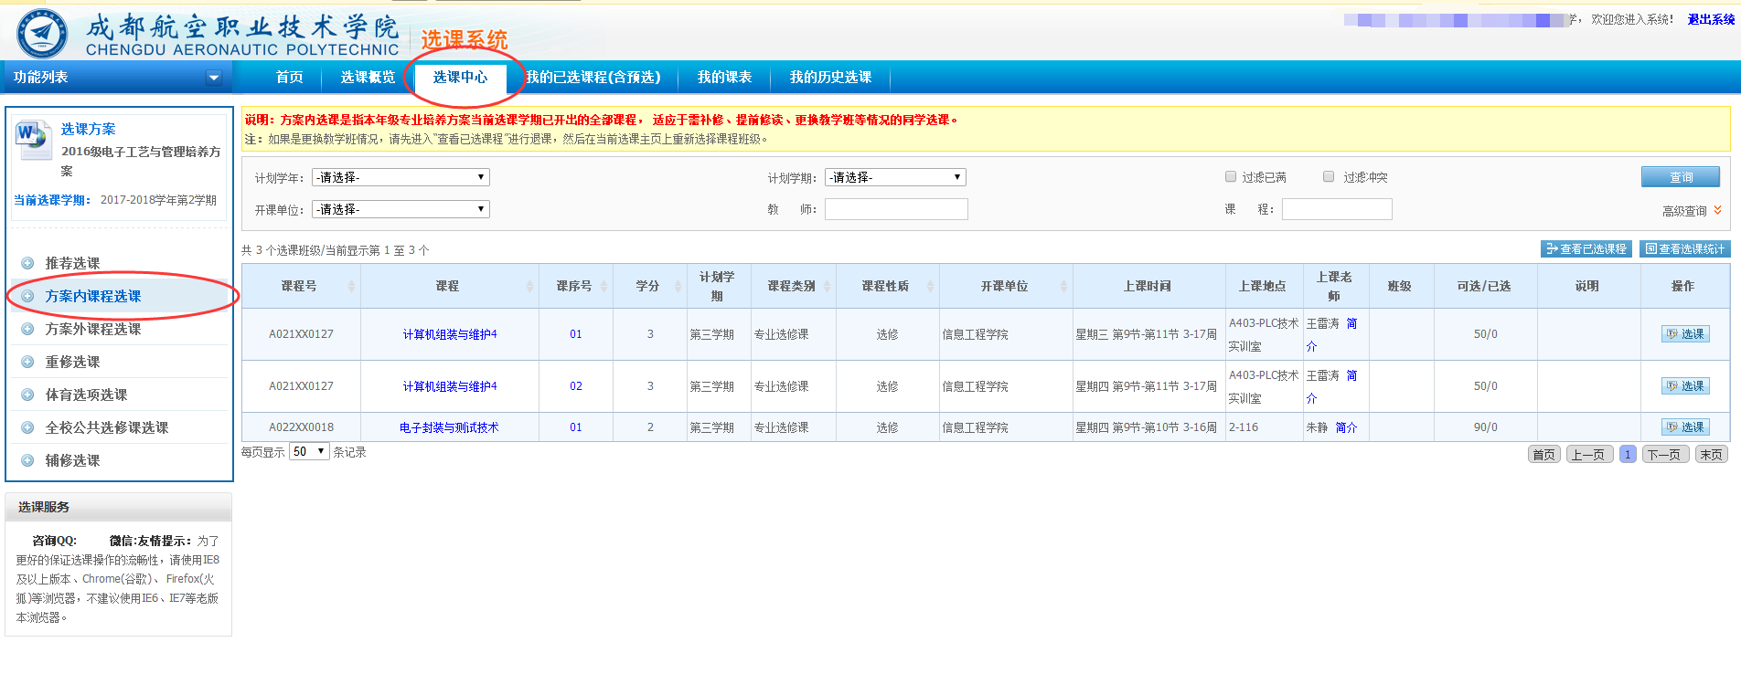The width and height of the screenshot is (1741, 674).
Task: Click the 查询 search button
Action: tap(1680, 177)
